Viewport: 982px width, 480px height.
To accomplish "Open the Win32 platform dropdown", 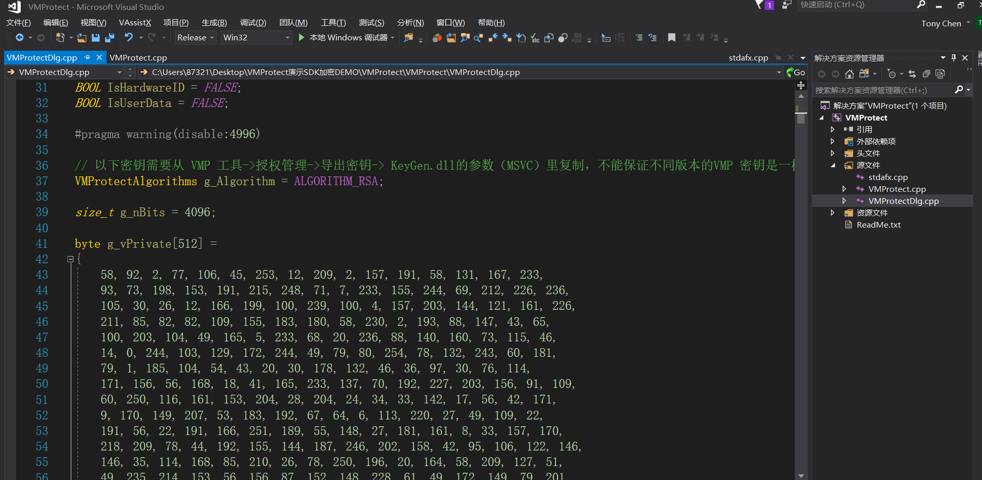I will (x=256, y=37).
